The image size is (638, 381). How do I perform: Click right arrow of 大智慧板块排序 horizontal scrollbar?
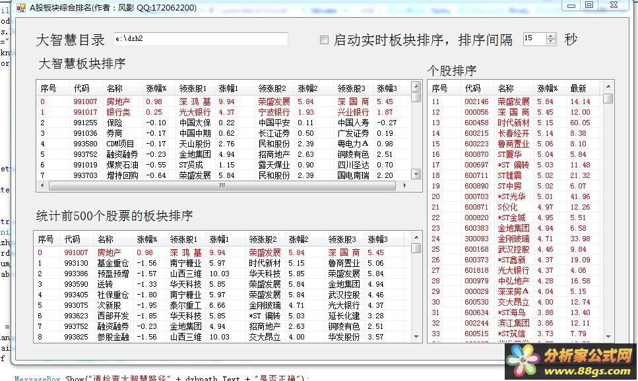[x=405, y=185]
